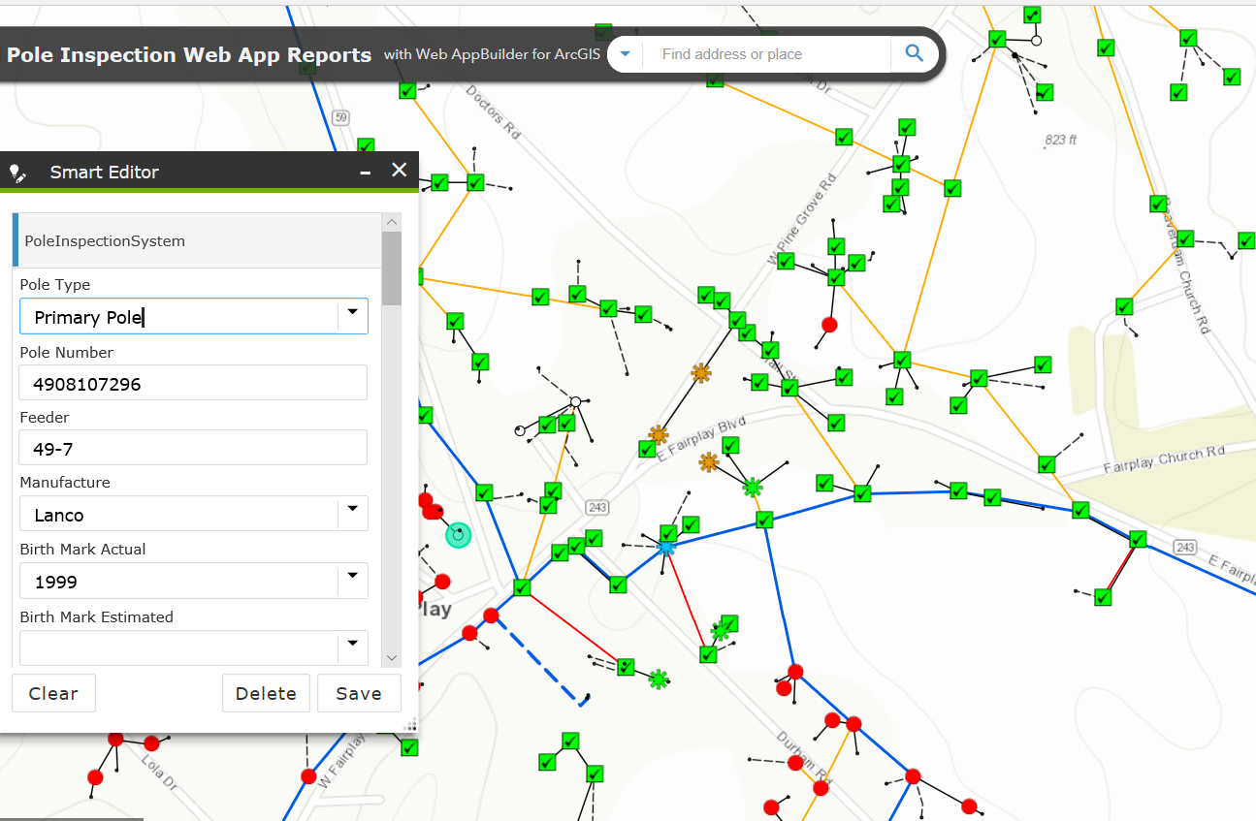The image size is (1256, 821).
Task: Open the Pole Type dropdown
Action: [x=352, y=316]
